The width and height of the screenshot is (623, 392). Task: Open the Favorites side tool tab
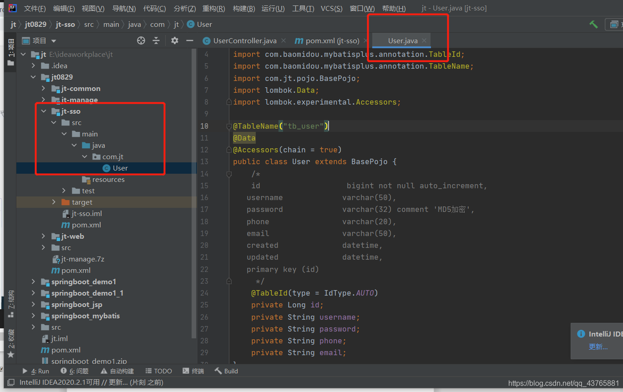[x=10, y=343]
